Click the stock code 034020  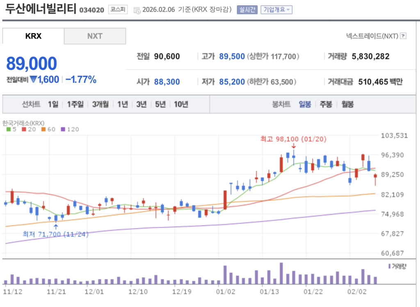(x=91, y=10)
